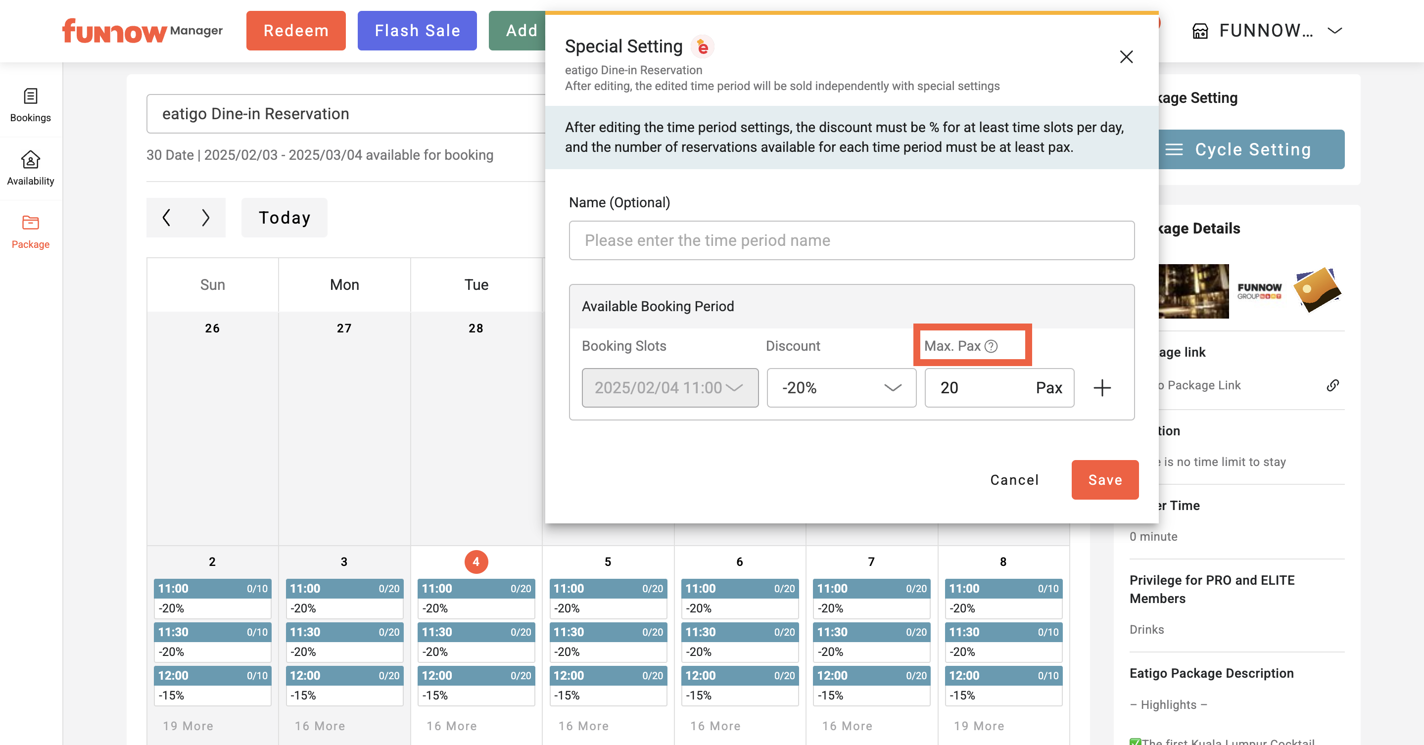Save the special setting
This screenshot has height=745, width=1424.
coord(1104,480)
